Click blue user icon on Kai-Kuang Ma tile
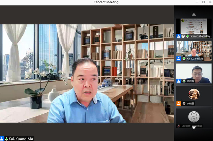The width and height of the screenshot is (213, 141). click(179, 59)
